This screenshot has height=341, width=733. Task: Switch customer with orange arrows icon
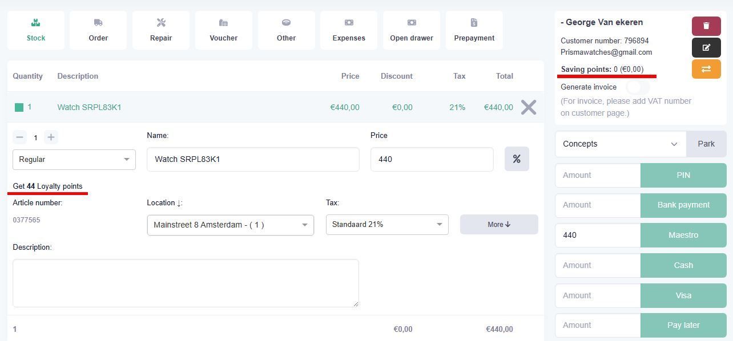coord(706,69)
